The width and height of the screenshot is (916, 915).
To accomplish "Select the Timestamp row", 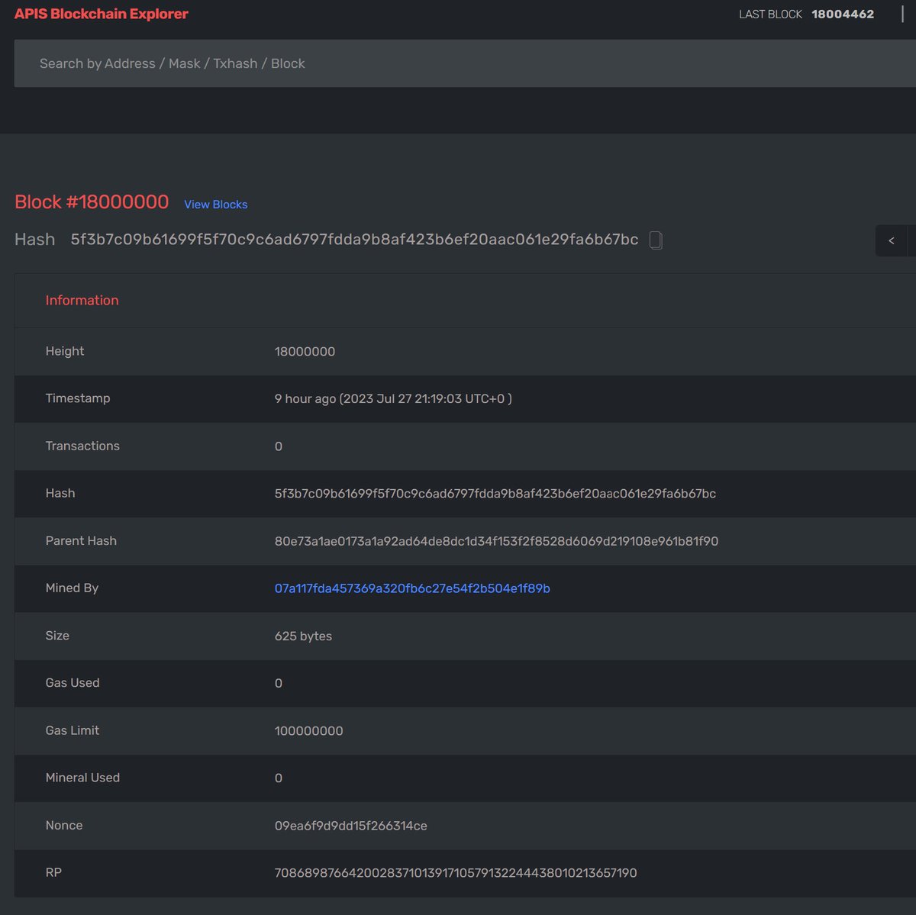I will (392, 398).
